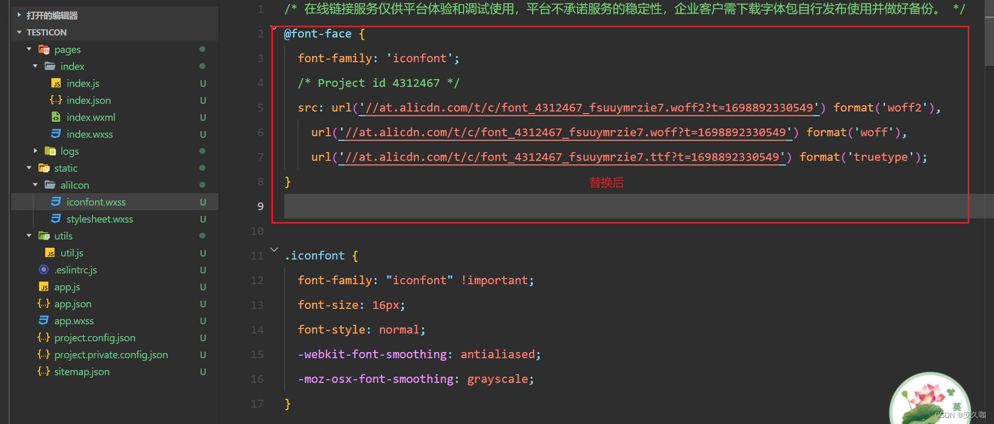Click the index.json braces icon
Viewport: 994px width, 424px height.
point(56,100)
